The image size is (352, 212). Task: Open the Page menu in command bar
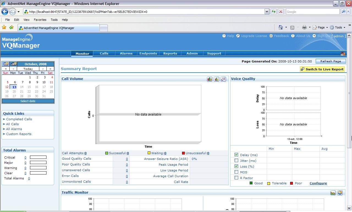[320, 27]
